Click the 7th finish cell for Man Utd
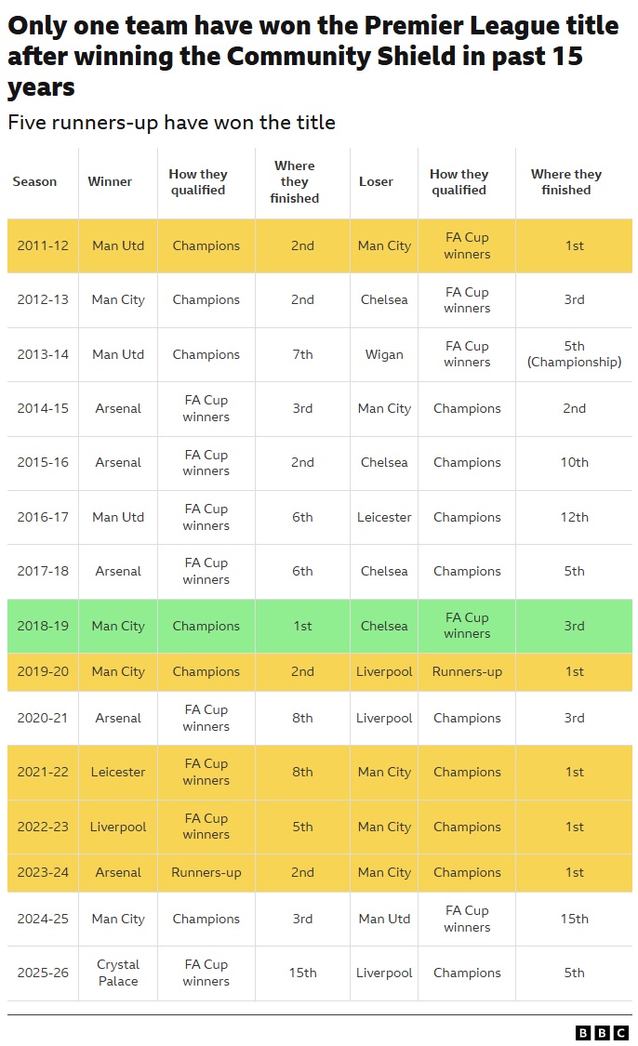Screen dimensions: 638x1046 (302, 354)
